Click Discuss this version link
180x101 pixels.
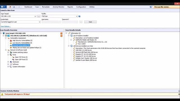point(162,7)
